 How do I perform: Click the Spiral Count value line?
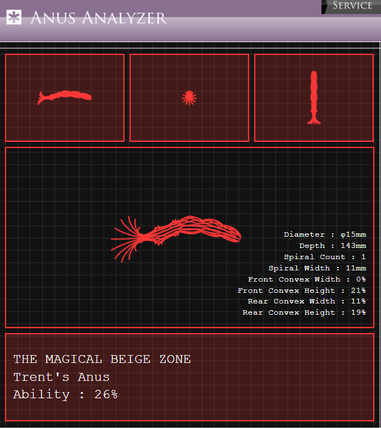(x=325, y=257)
